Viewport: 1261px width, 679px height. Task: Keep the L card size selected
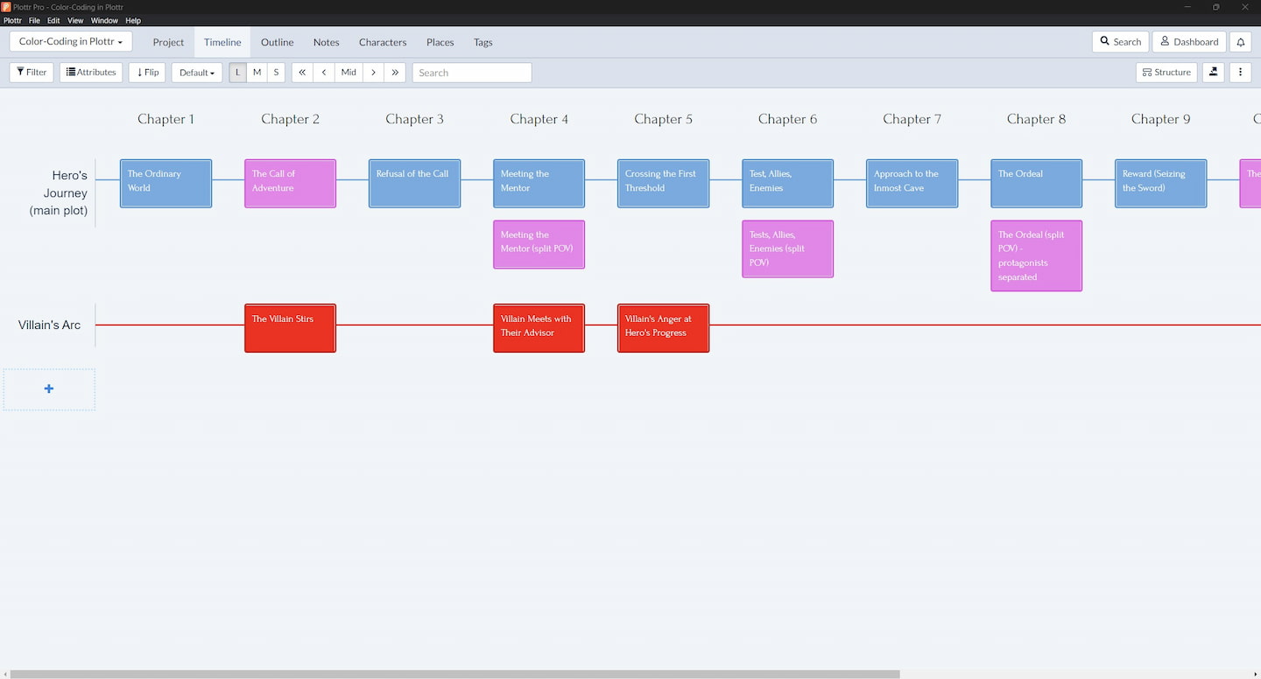(237, 72)
